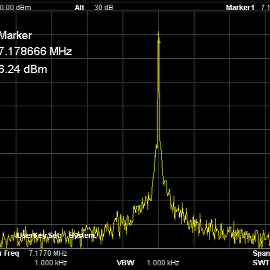The image size is (270, 270).
Task: Select the 0.00 dBm reference level readout
Action: (x=15, y=7)
